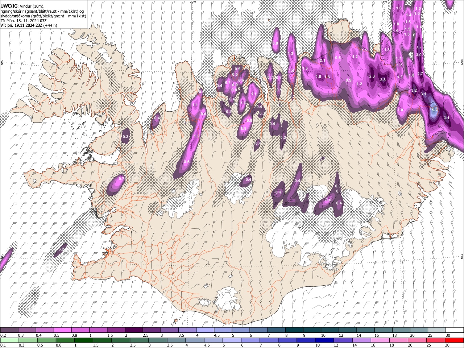Click the '20W' longitude label on the map's top edge
464x348 pixels.
click(x=193, y=2)
